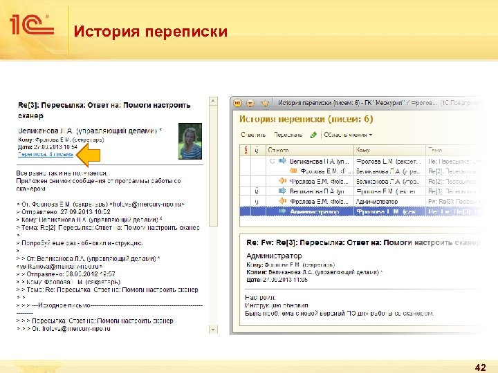Screen dimensions: 498x373
Task: Click Копии: Великанова Л.А. line in preview
Action: pos(315,272)
